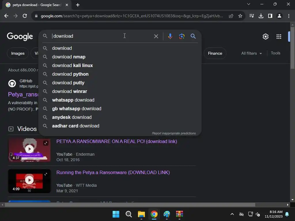Image resolution: width=295 pixels, height=221 pixels.
Task: Open the Paint app on taskbar
Action: [x=167, y=214]
